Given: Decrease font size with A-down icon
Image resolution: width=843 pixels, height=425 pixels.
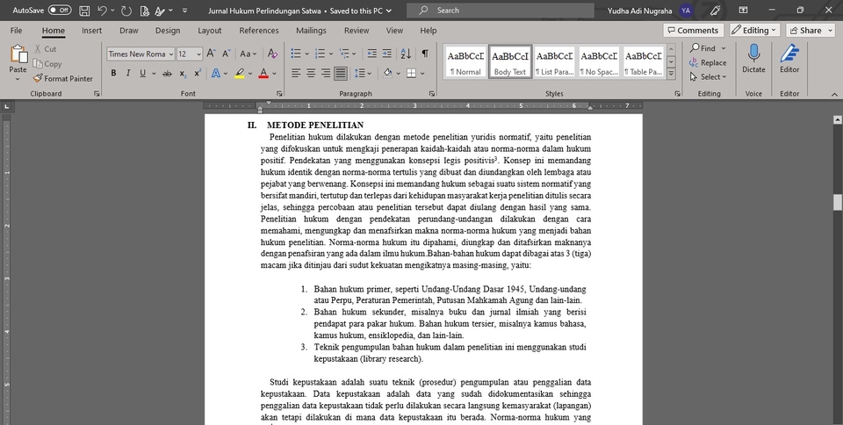Looking at the screenshot, I should click(x=227, y=54).
